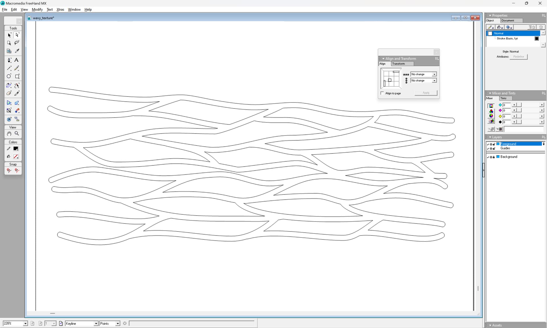Activate the Ellipse tool
This screenshot has width=547, height=328.
pyautogui.click(x=9, y=76)
